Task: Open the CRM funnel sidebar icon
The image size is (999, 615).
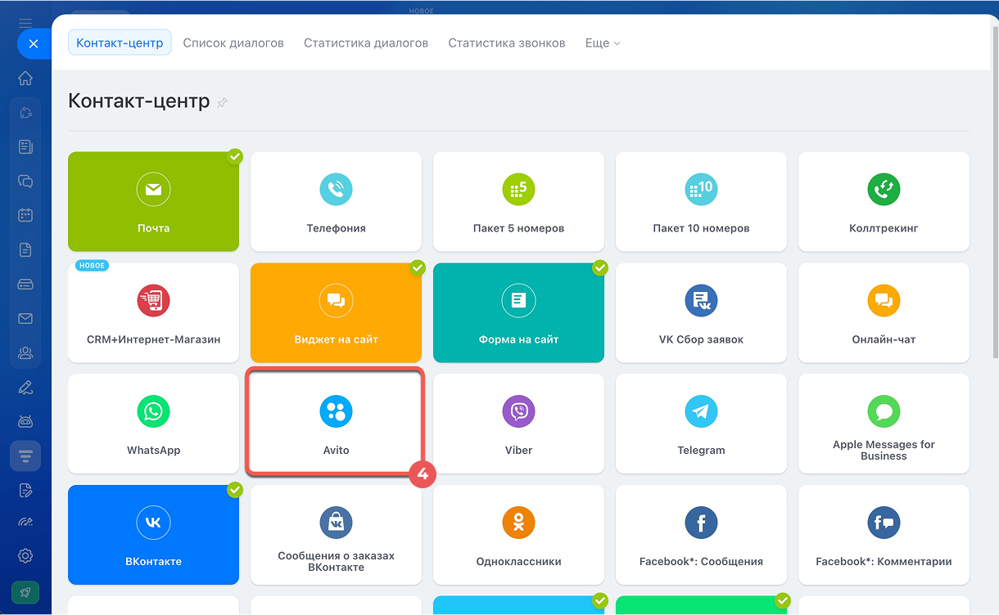Action: coord(25,456)
